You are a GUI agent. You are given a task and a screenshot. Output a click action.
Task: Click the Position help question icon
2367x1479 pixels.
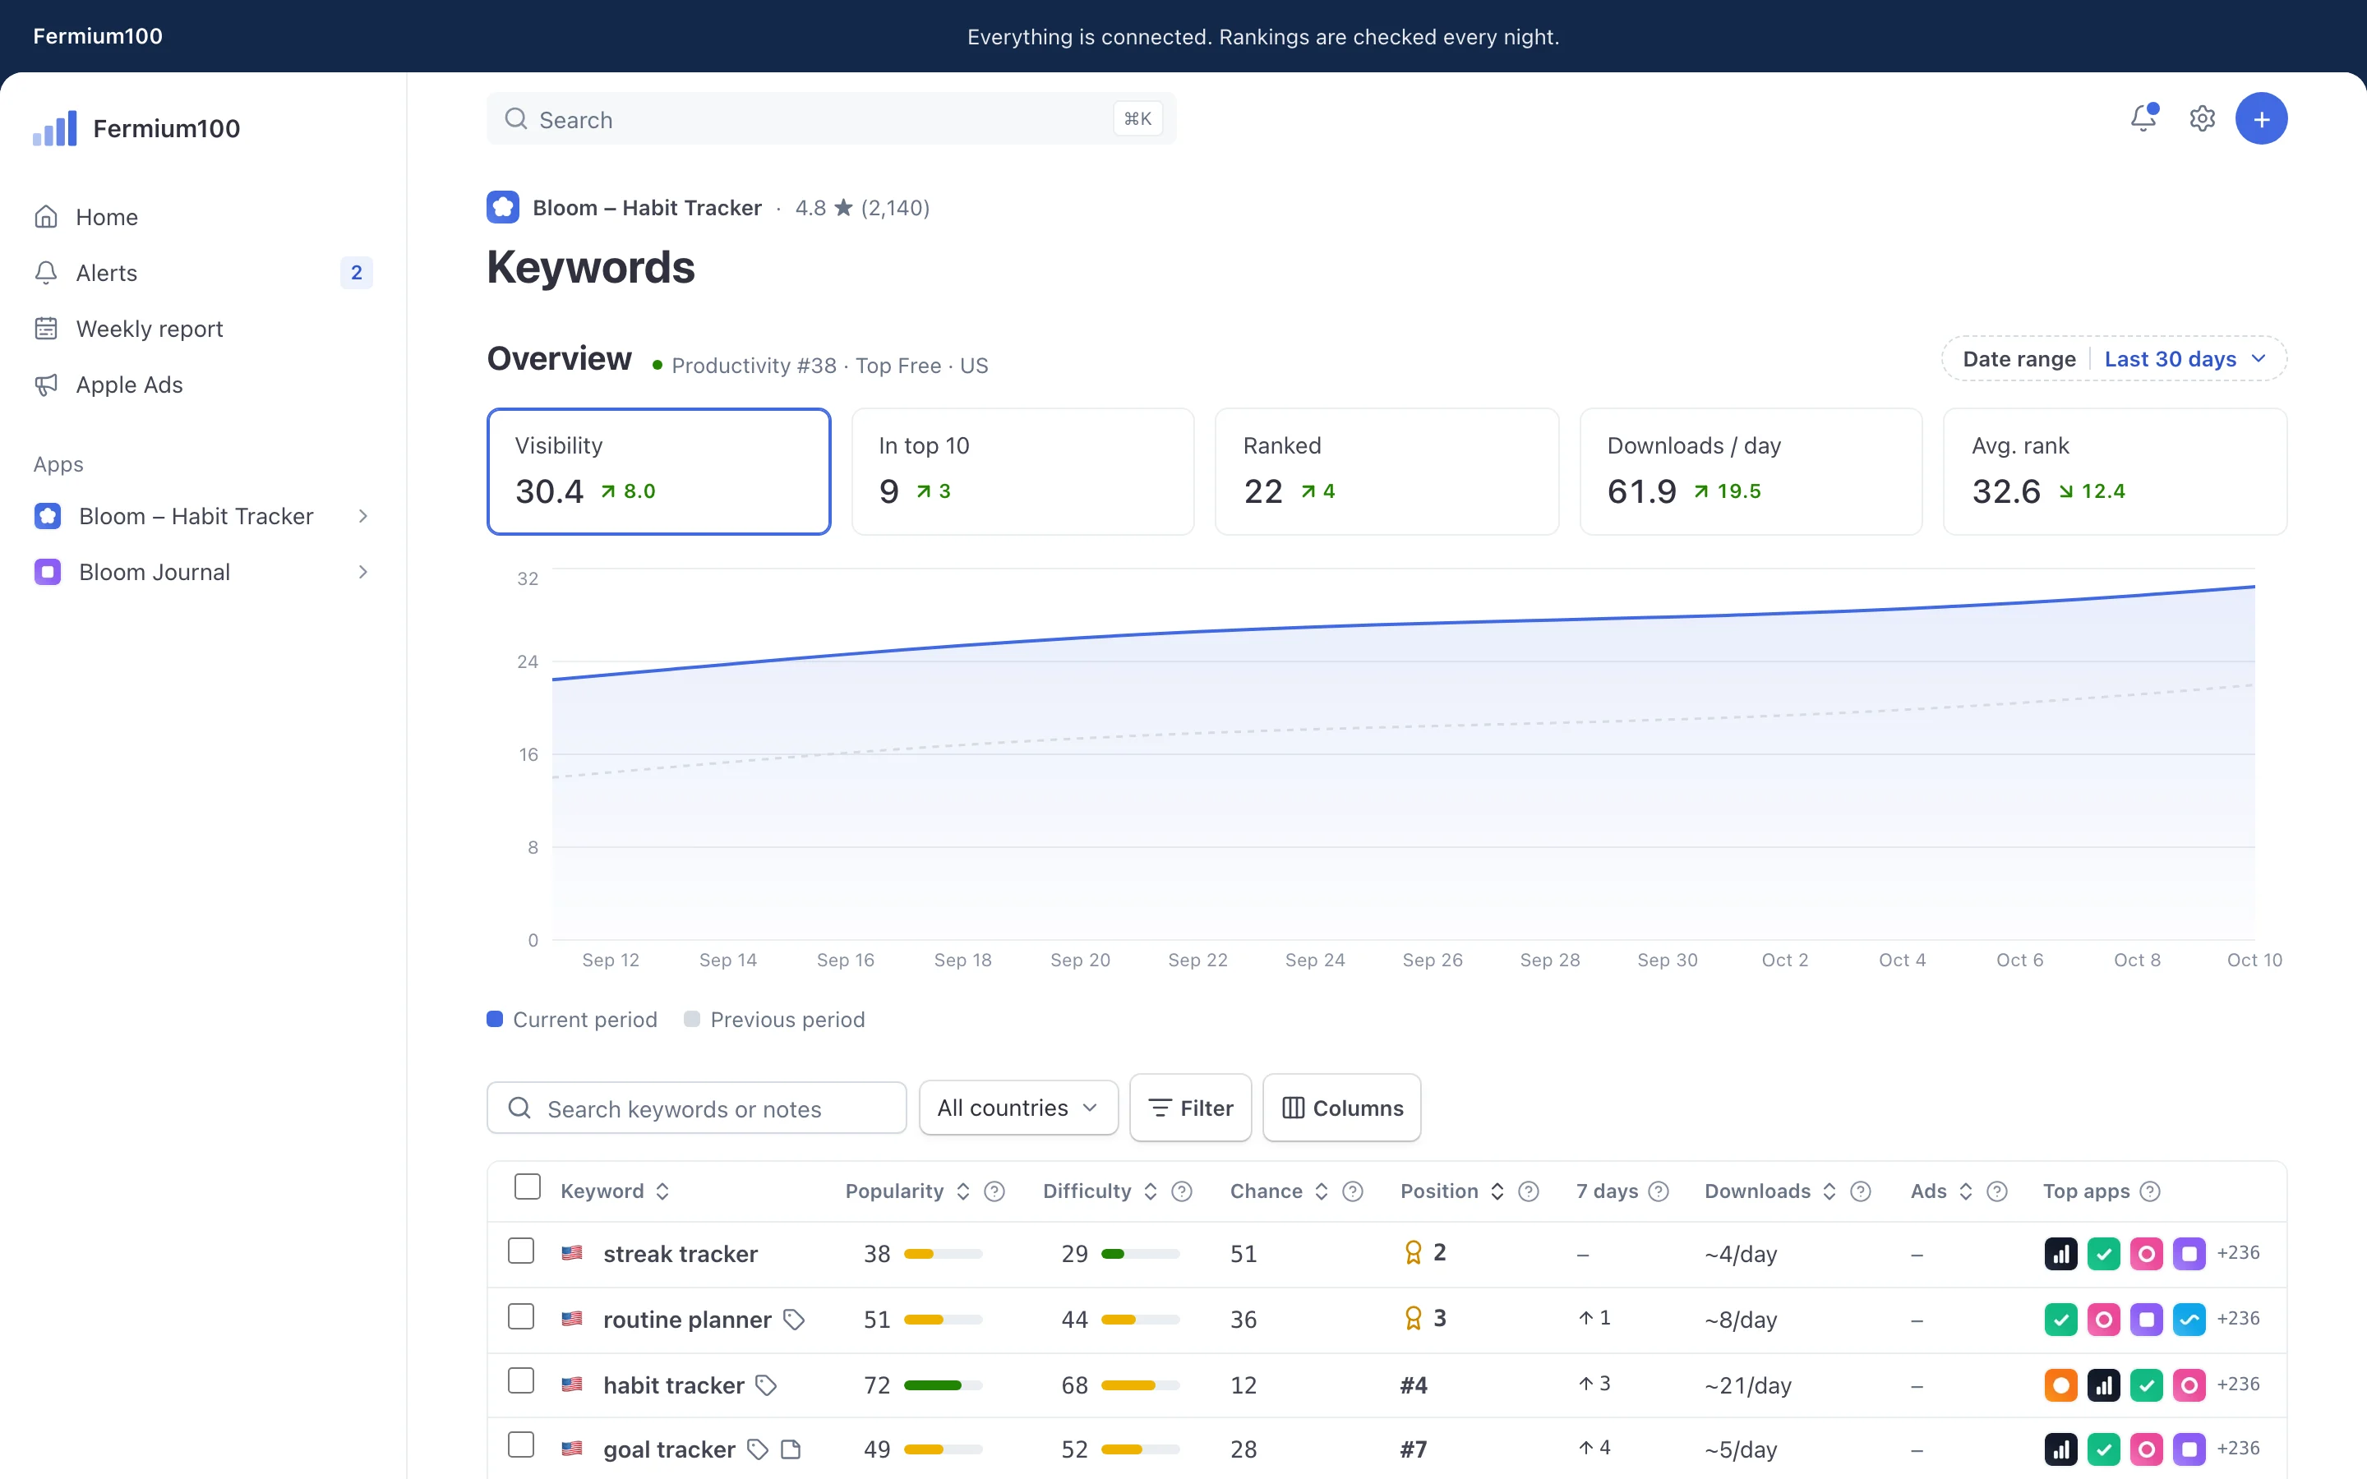(x=1529, y=1191)
